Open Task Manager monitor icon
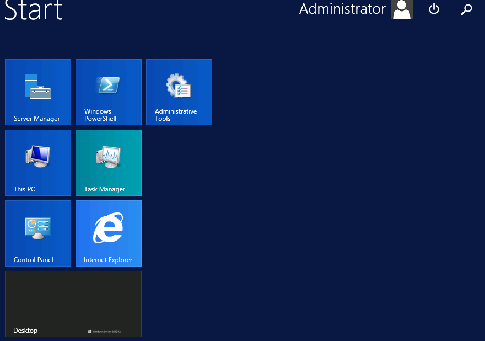This screenshot has width=485, height=341. 109,156
